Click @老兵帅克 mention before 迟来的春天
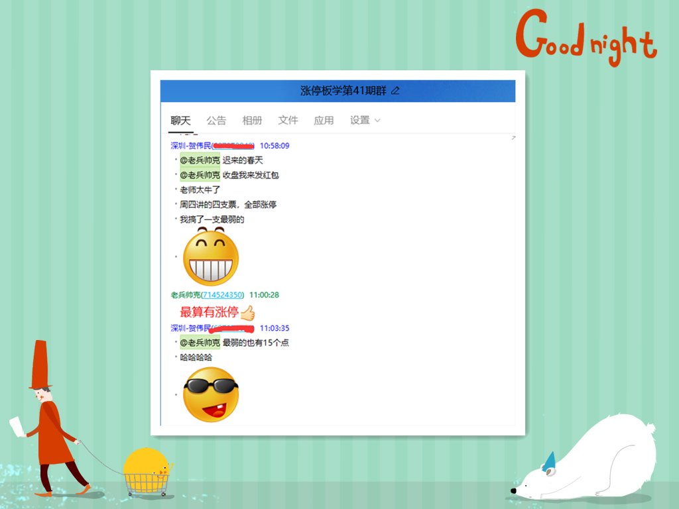The height and width of the screenshot is (509, 679). (200, 160)
